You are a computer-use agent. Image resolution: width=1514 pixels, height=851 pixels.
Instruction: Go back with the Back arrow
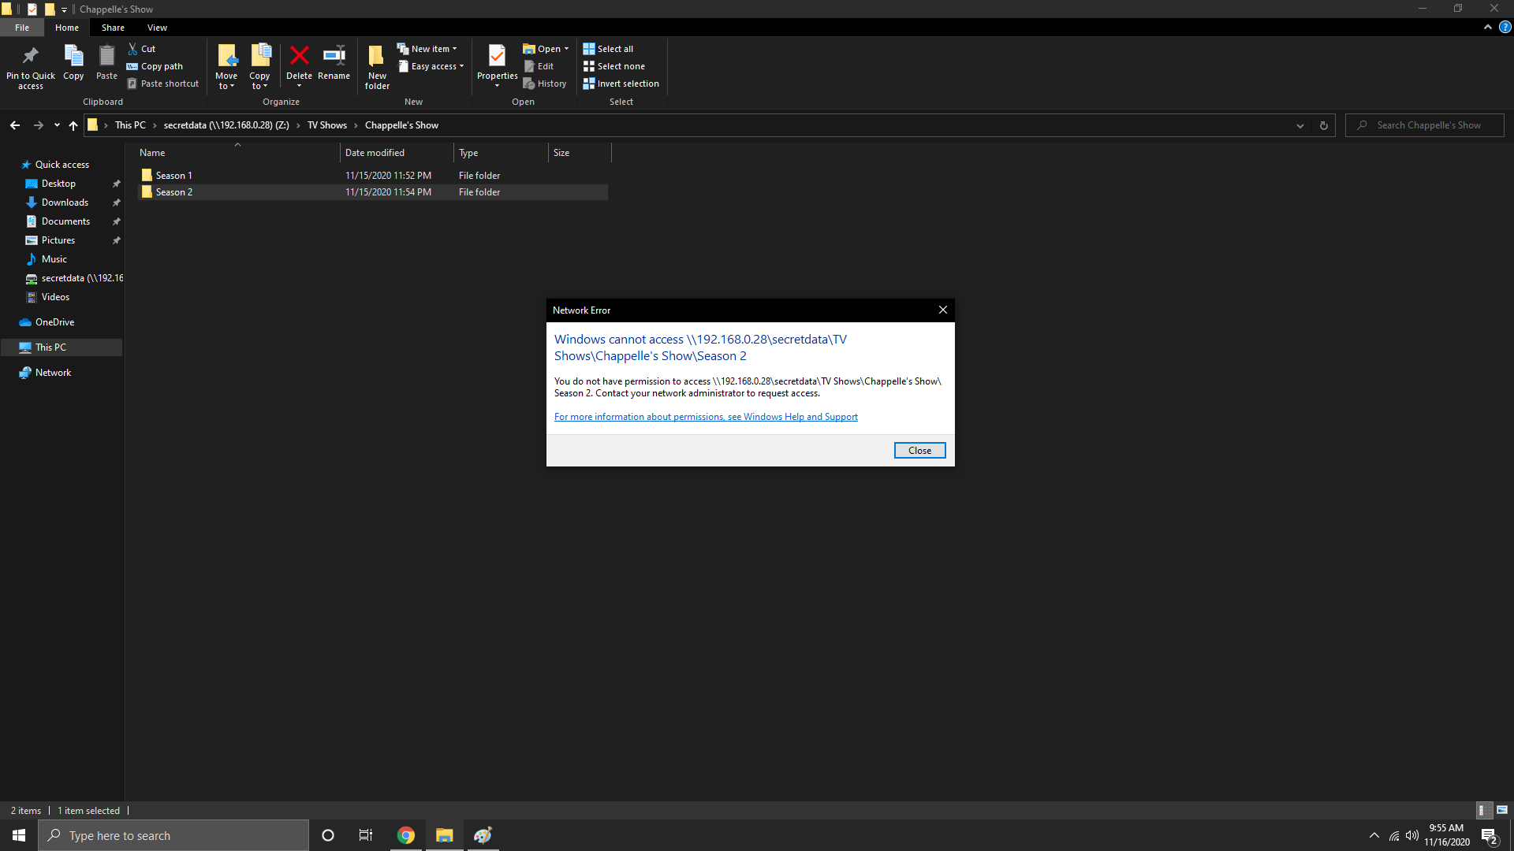click(x=15, y=125)
